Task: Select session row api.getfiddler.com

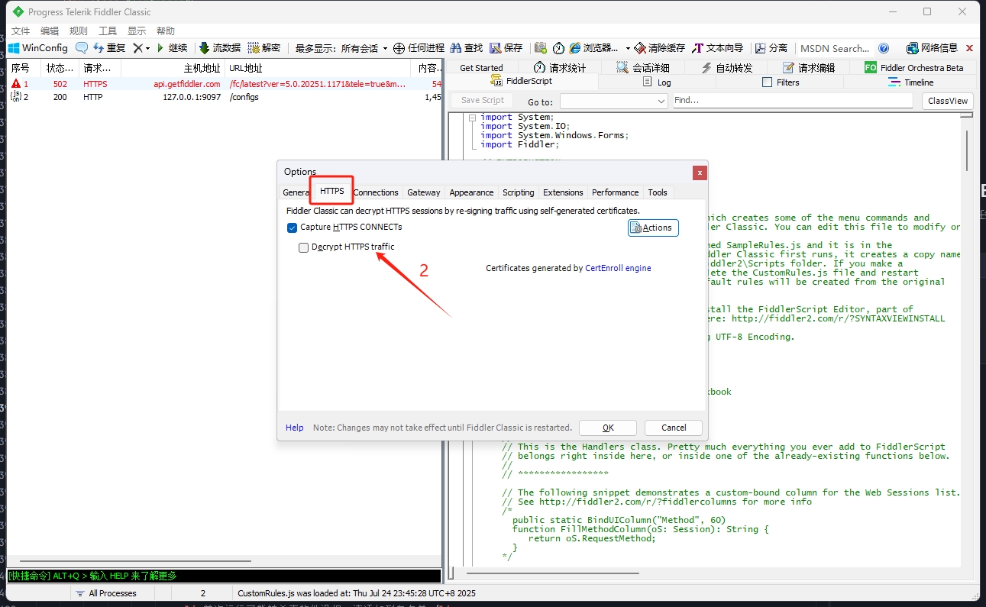Action: (x=225, y=84)
